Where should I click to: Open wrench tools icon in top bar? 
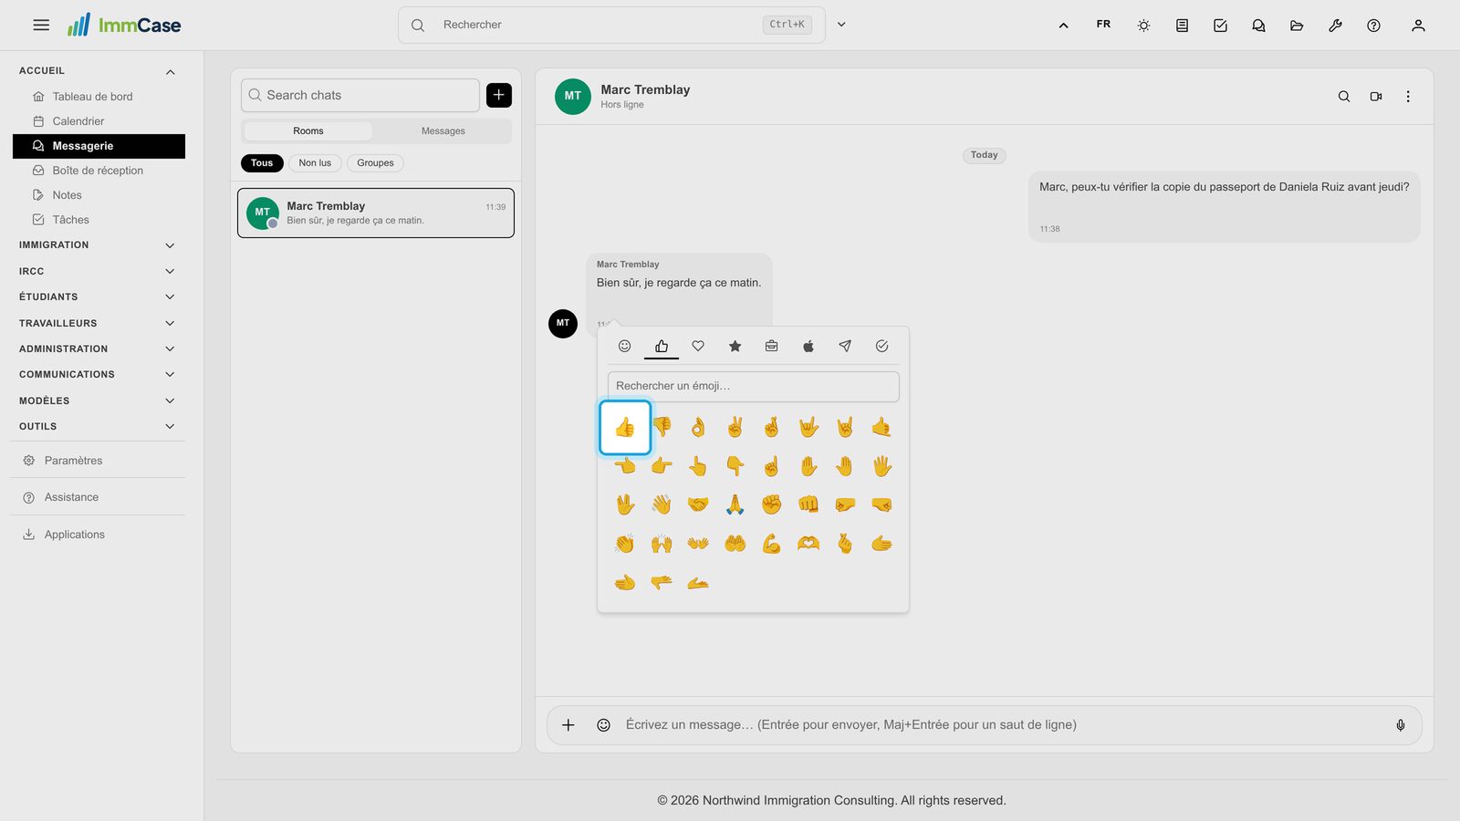(1335, 26)
